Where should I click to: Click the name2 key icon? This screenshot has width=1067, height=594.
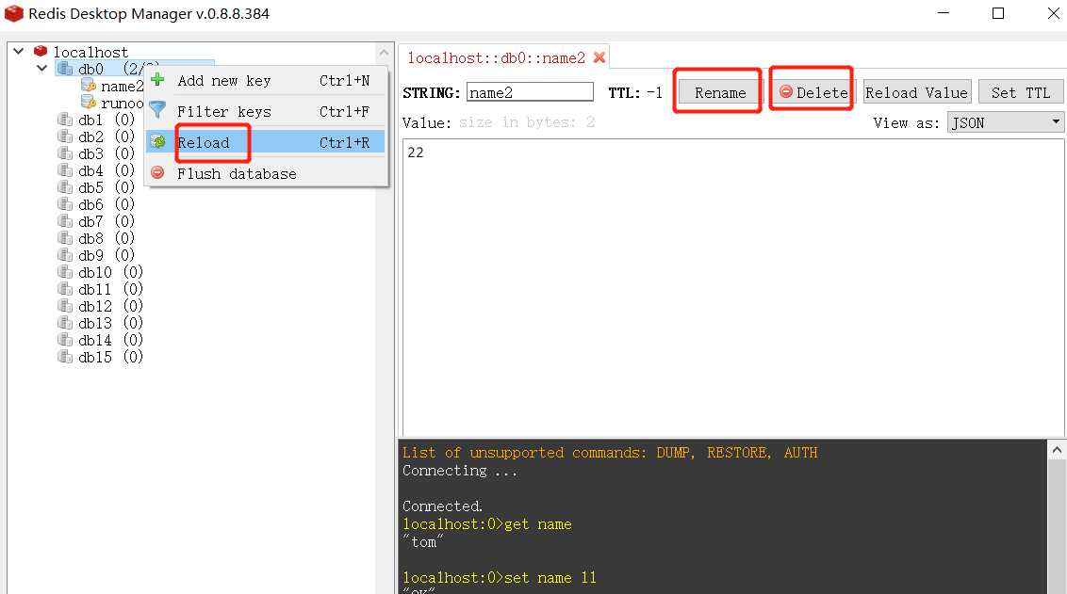point(89,85)
